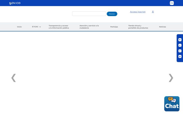The height and width of the screenshot is (114, 183).
Task: Increase font size with A+ icon
Action: pos(180,51)
